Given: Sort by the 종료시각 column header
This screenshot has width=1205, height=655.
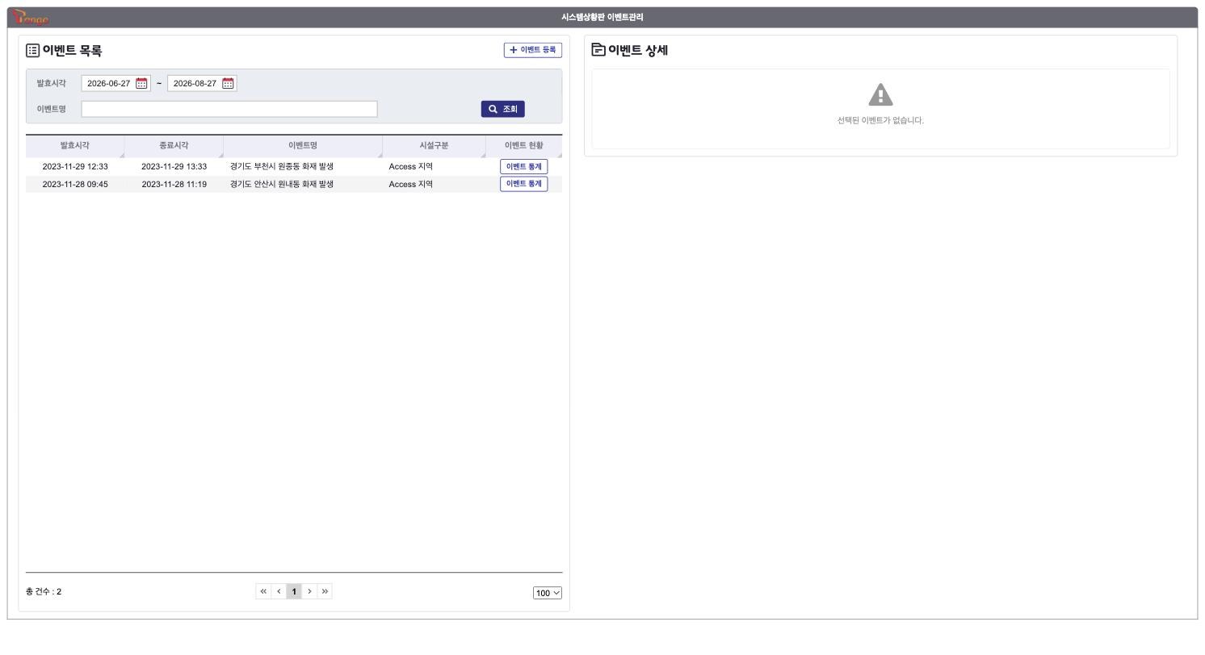Looking at the screenshot, I should pos(174,146).
